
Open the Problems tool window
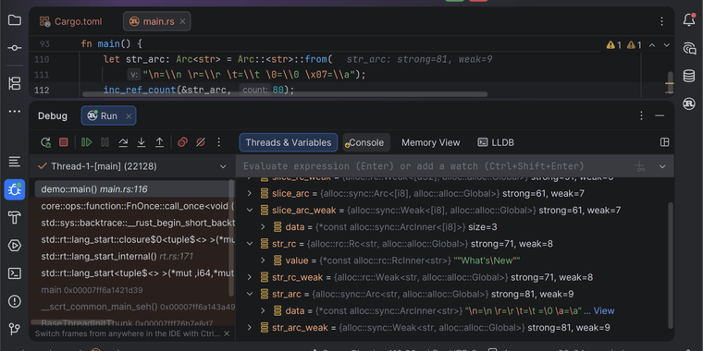click(15, 301)
